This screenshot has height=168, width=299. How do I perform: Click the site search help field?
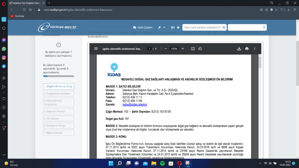click(202, 27)
